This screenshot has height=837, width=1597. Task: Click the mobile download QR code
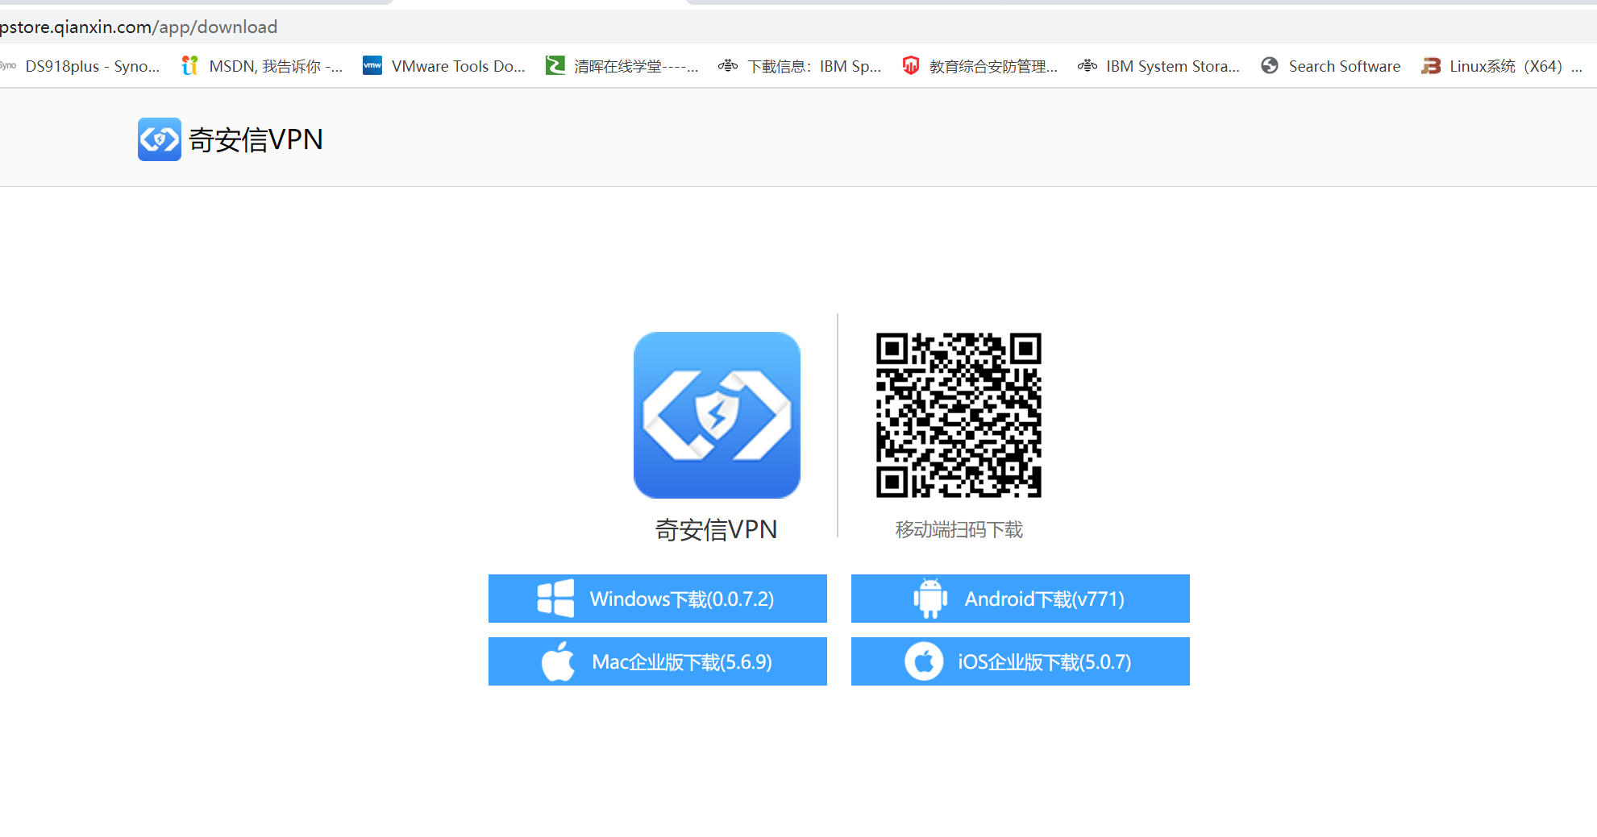(x=959, y=415)
